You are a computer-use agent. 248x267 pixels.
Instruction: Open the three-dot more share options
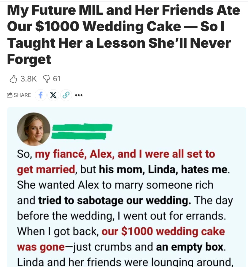79,95
